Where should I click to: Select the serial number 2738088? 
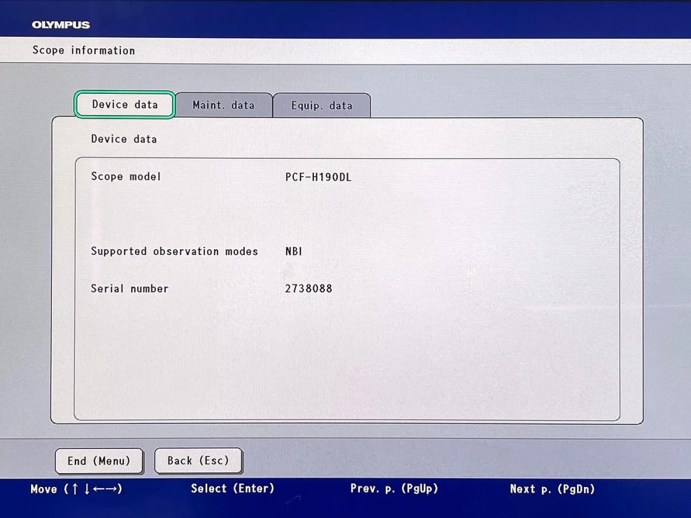click(x=308, y=289)
